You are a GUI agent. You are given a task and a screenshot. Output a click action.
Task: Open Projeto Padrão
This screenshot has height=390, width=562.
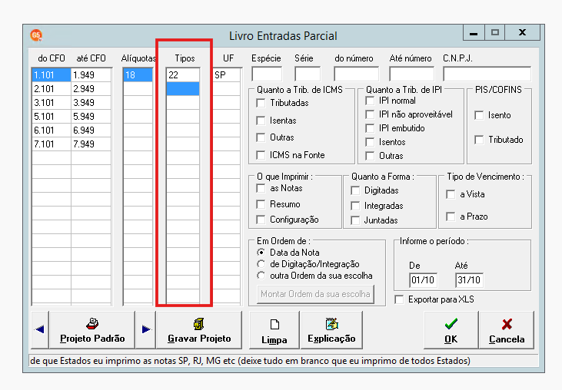click(92, 329)
